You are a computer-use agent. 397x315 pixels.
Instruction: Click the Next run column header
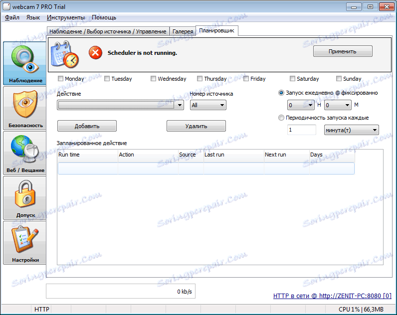coord(287,155)
